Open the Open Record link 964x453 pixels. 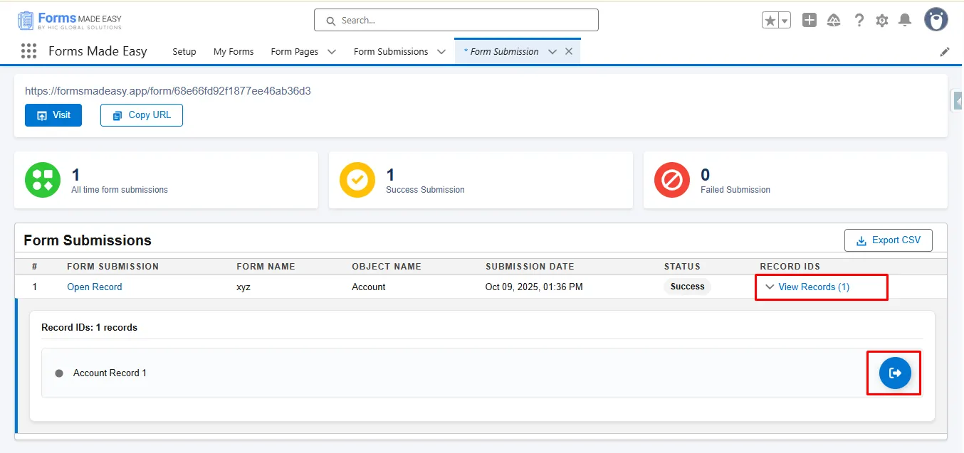95,287
